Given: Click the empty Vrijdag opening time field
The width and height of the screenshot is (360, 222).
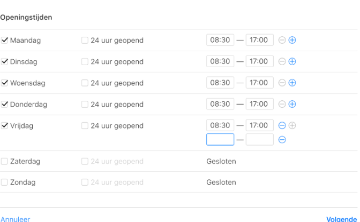Looking at the screenshot, I should pos(220,140).
